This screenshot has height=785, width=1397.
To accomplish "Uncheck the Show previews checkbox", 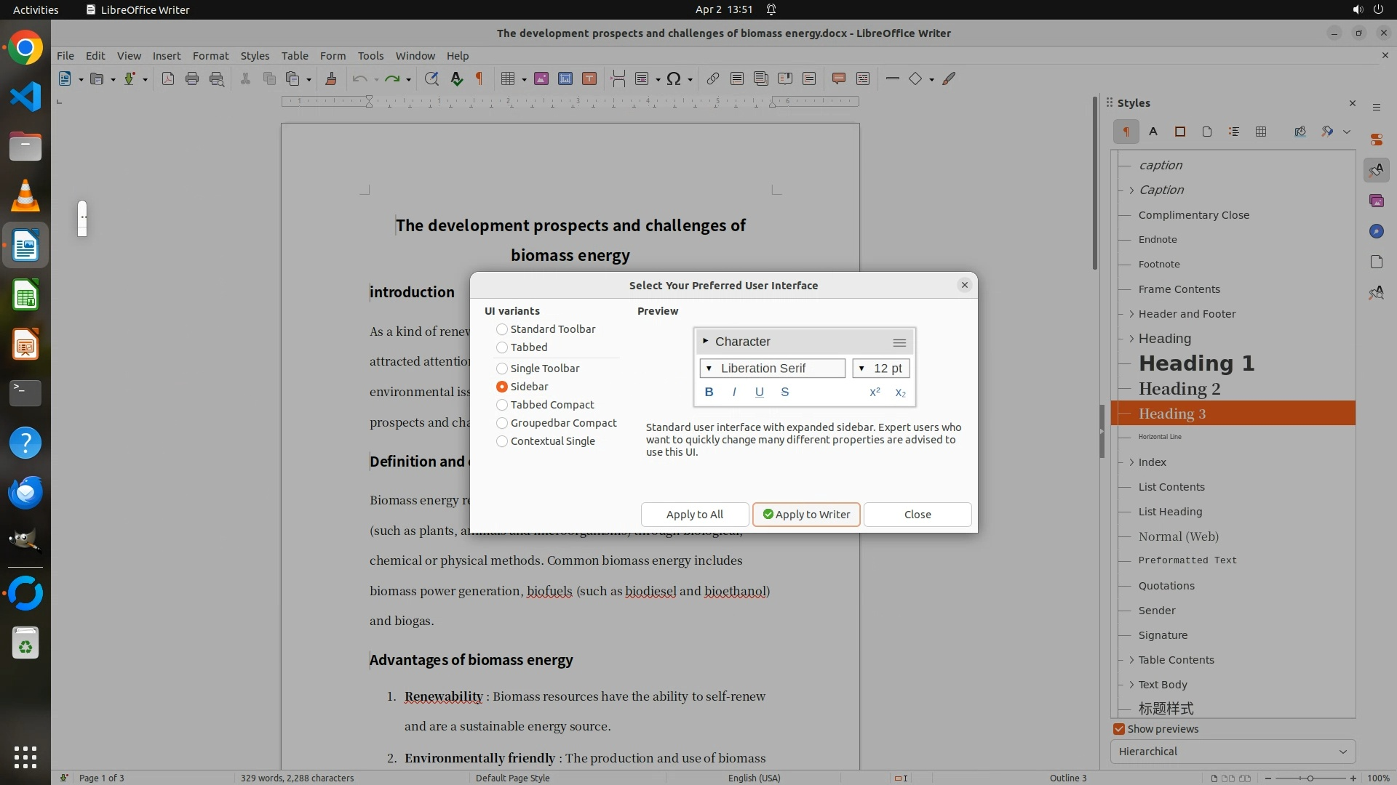I will point(1119,729).
